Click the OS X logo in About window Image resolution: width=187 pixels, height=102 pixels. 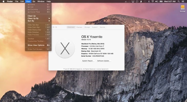[65, 48]
